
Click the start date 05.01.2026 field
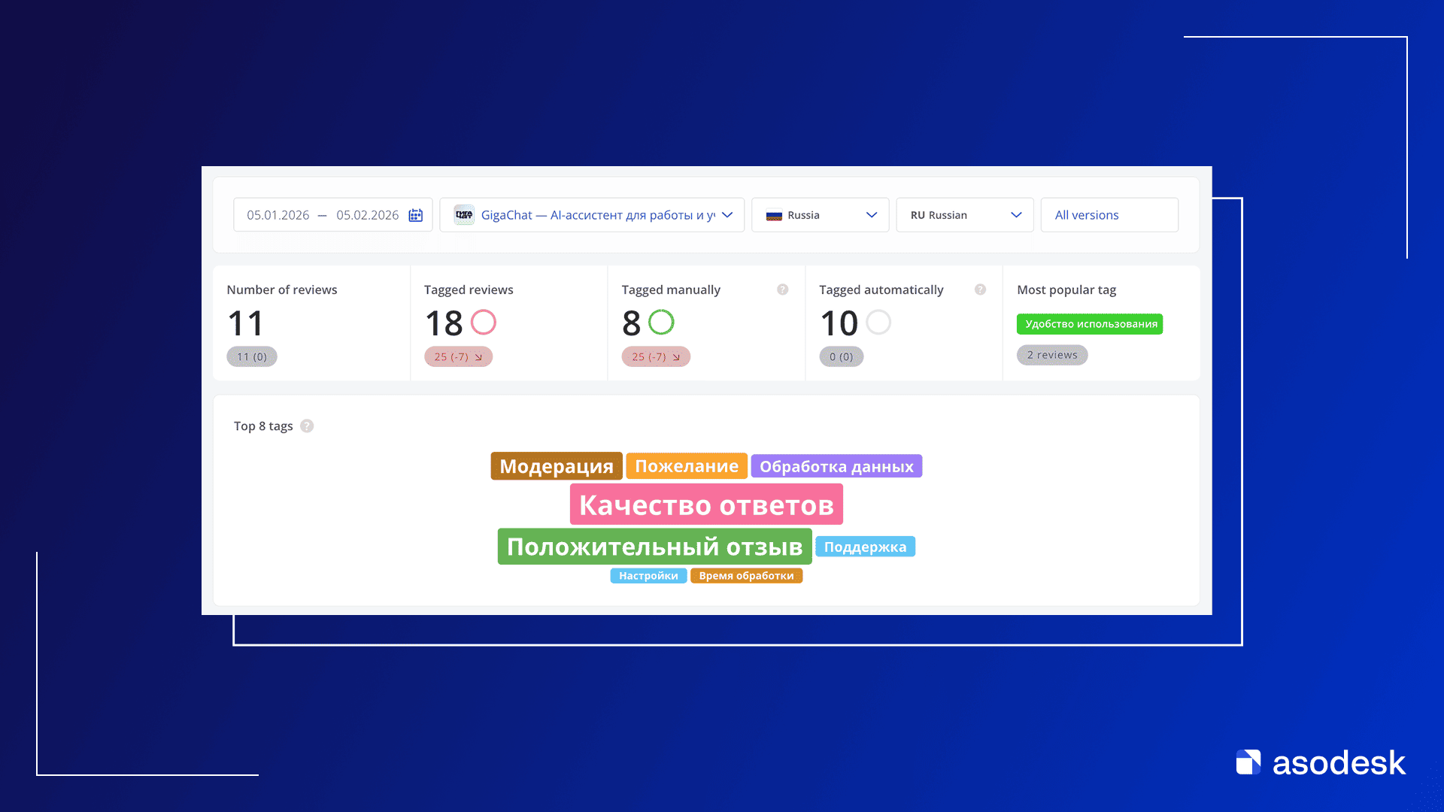[278, 215]
